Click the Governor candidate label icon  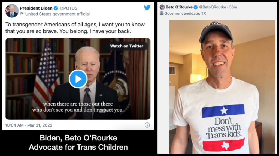162,13
